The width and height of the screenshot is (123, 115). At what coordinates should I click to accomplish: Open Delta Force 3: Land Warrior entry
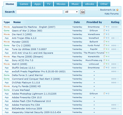[x=27, y=75]
